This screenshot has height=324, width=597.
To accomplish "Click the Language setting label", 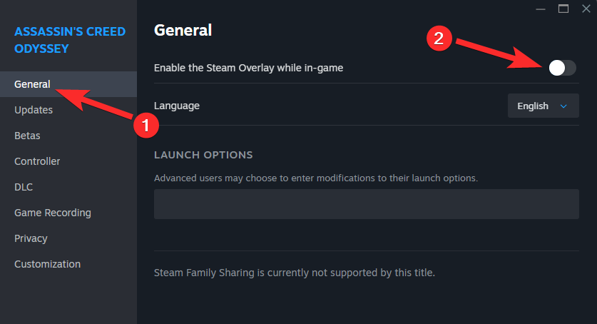I will pyautogui.click(x=177, y=106).
